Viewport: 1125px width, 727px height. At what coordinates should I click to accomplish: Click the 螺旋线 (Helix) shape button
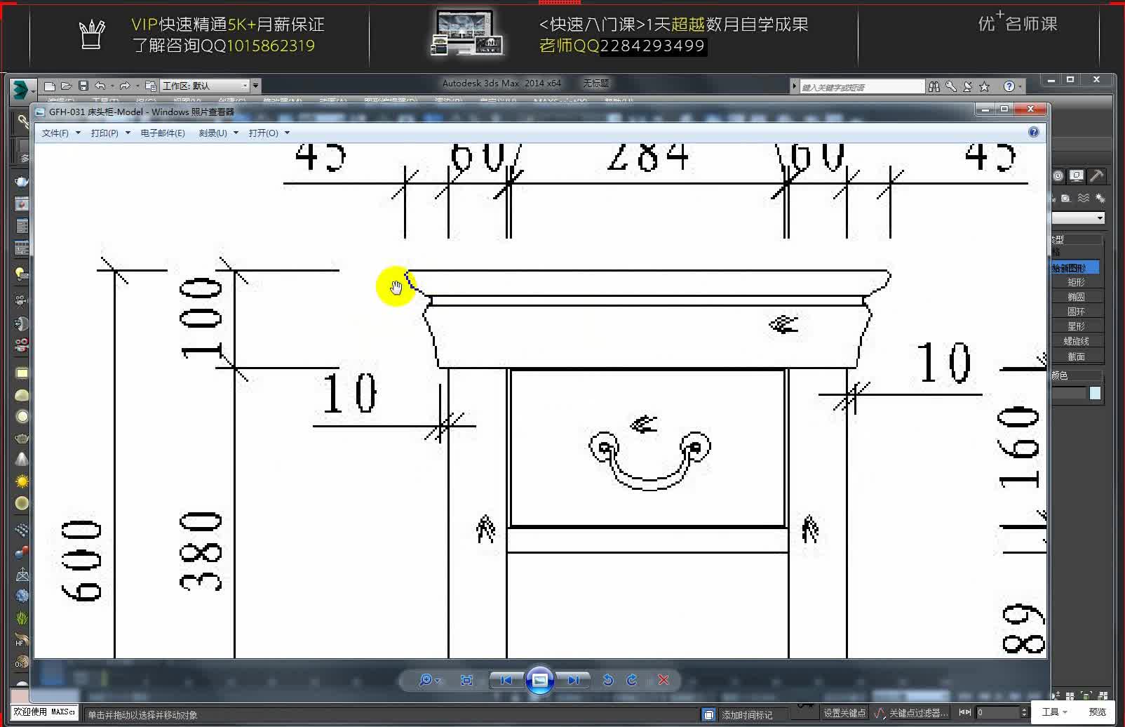[1078, 341]
